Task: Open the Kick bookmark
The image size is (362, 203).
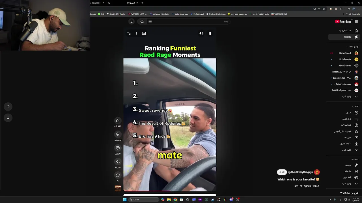Action: [x=101, y=14]
